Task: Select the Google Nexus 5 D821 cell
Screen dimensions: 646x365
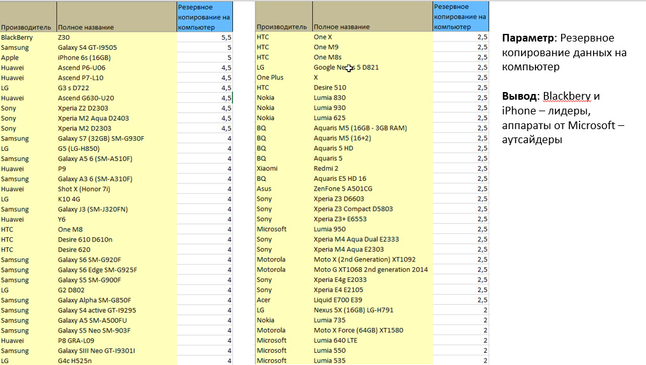Action: tap(373, 67)
